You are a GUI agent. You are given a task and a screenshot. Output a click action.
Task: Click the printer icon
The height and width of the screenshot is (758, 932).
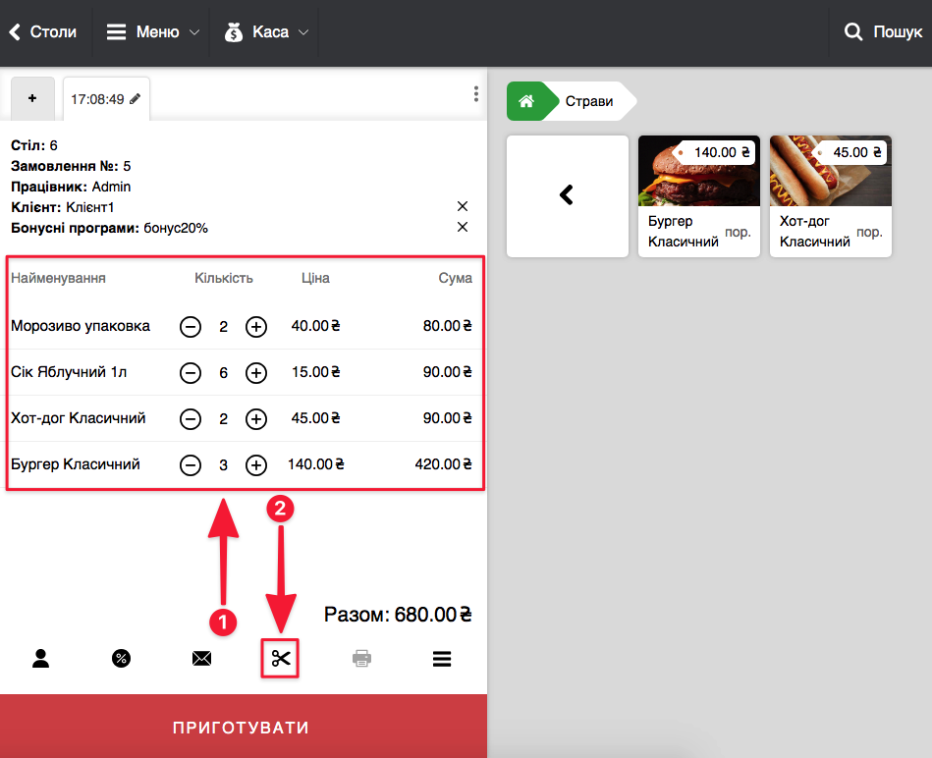362,659
